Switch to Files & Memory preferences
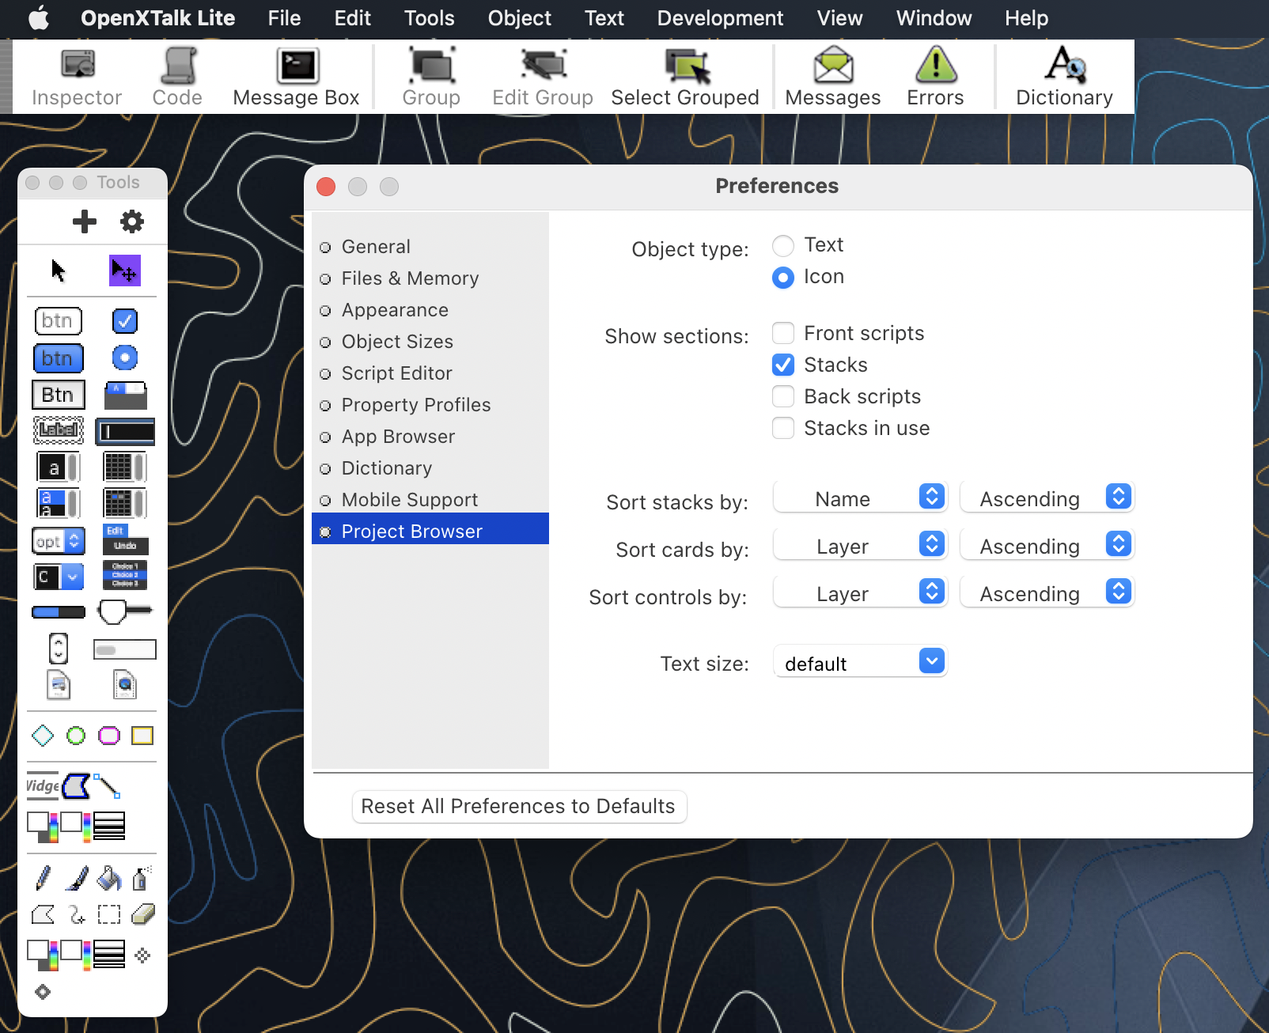Viewport: 1269px width, 1033px height. (430, 278)
